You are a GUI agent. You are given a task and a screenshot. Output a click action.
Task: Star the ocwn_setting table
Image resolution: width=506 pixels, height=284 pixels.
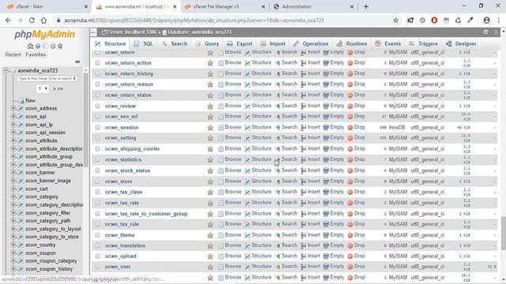(210, 138)
